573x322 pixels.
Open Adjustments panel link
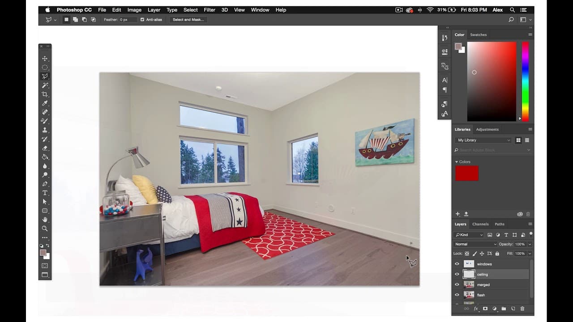(x=487, y=129)
